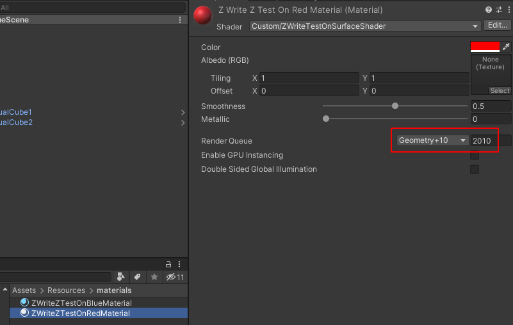The height and width of the screenshot is (325, 513).
Task: Select ualCube1 in the hierarchy
Action: [x=16, y=112]
